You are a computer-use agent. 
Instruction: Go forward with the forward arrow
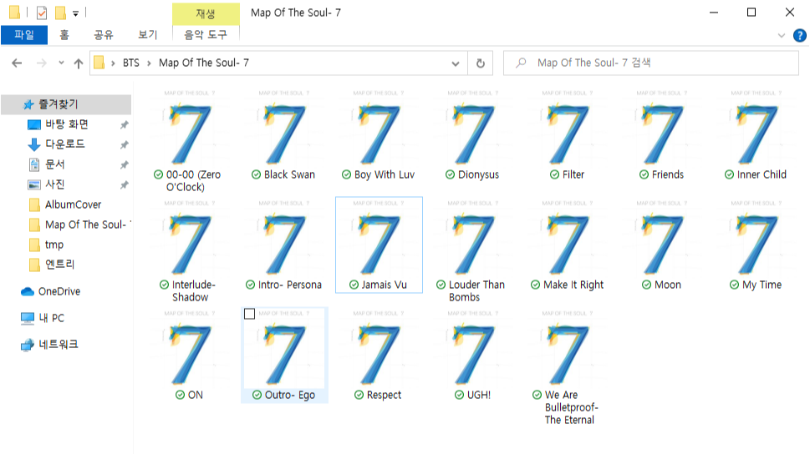[x=41, y=63]
